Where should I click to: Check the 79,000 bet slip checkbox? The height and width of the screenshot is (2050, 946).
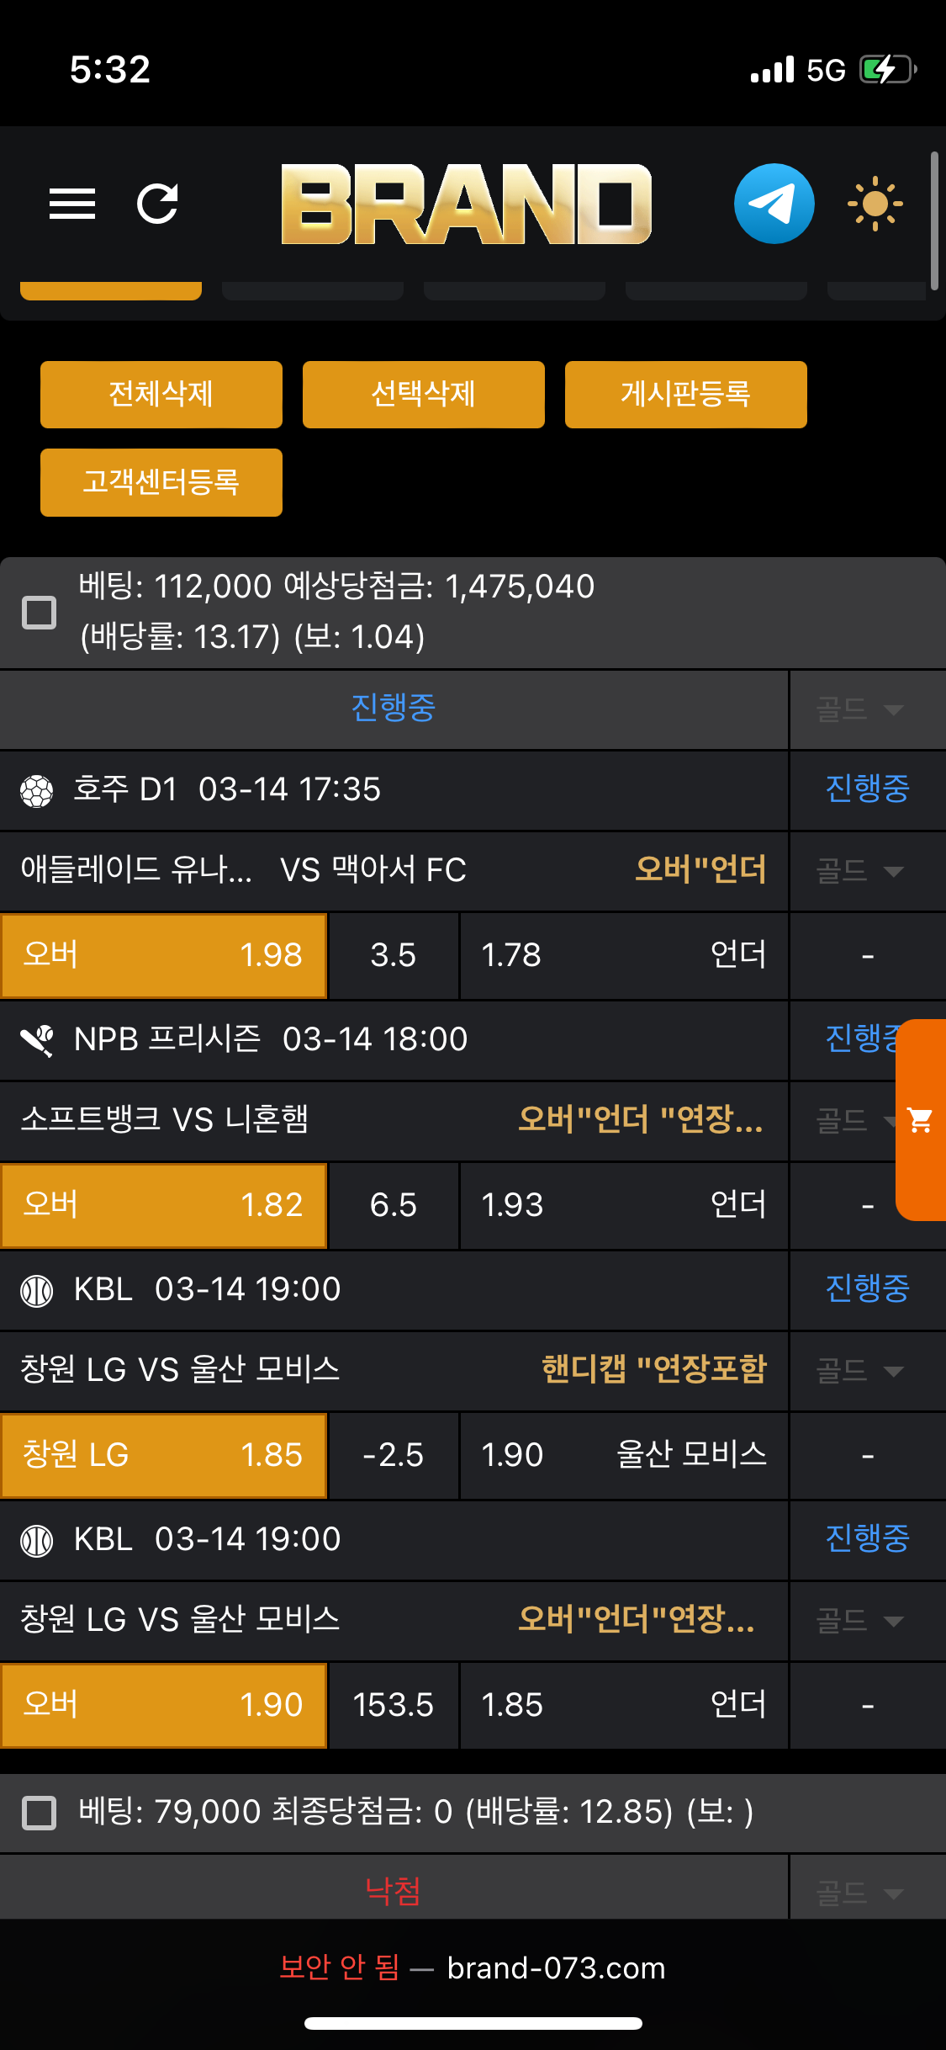39,1813
